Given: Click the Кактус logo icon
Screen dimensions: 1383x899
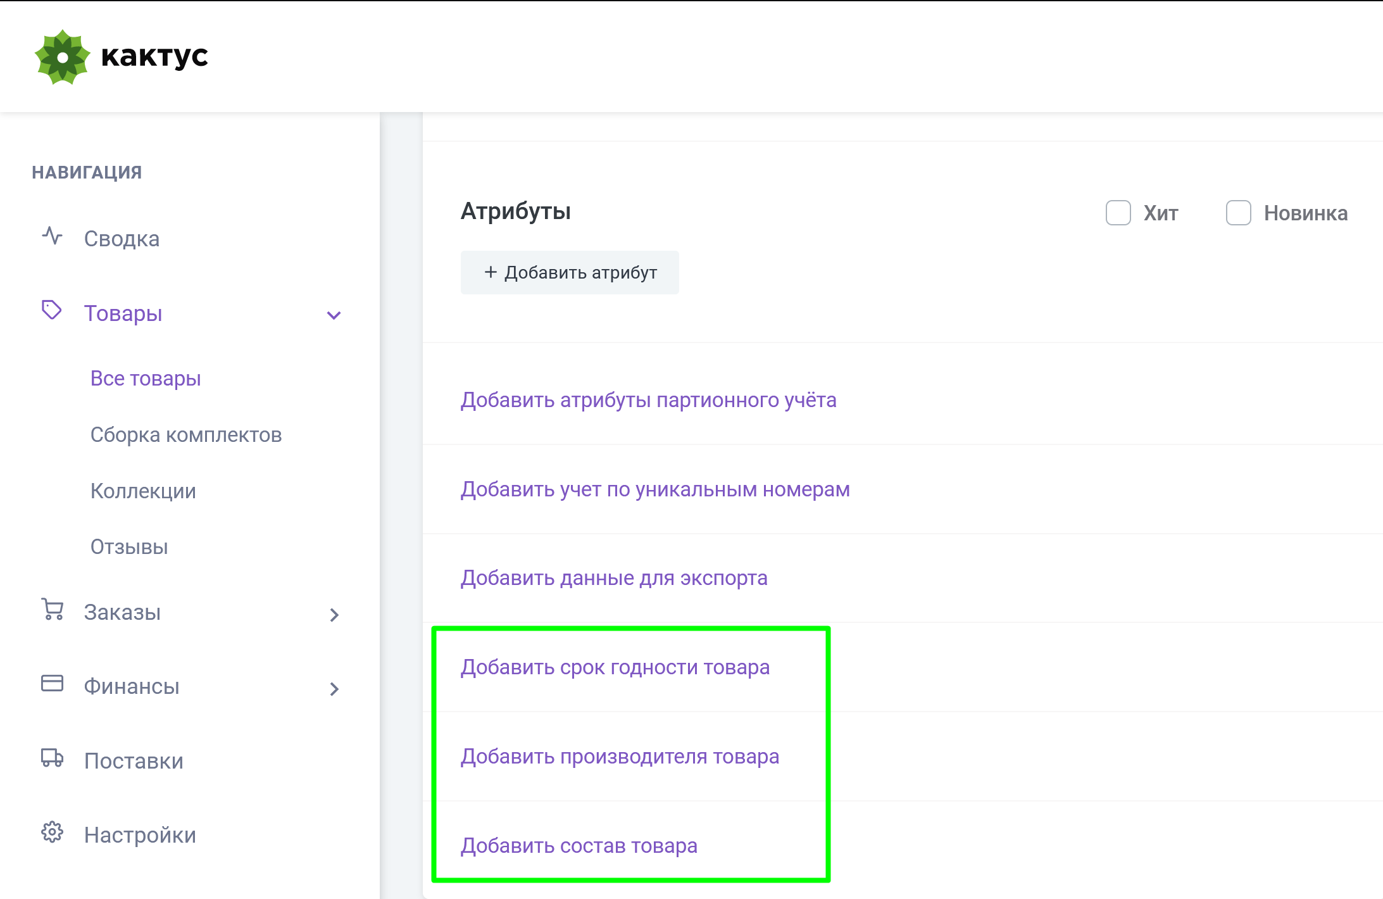Looking at the screenshot, I should (62, 57).
